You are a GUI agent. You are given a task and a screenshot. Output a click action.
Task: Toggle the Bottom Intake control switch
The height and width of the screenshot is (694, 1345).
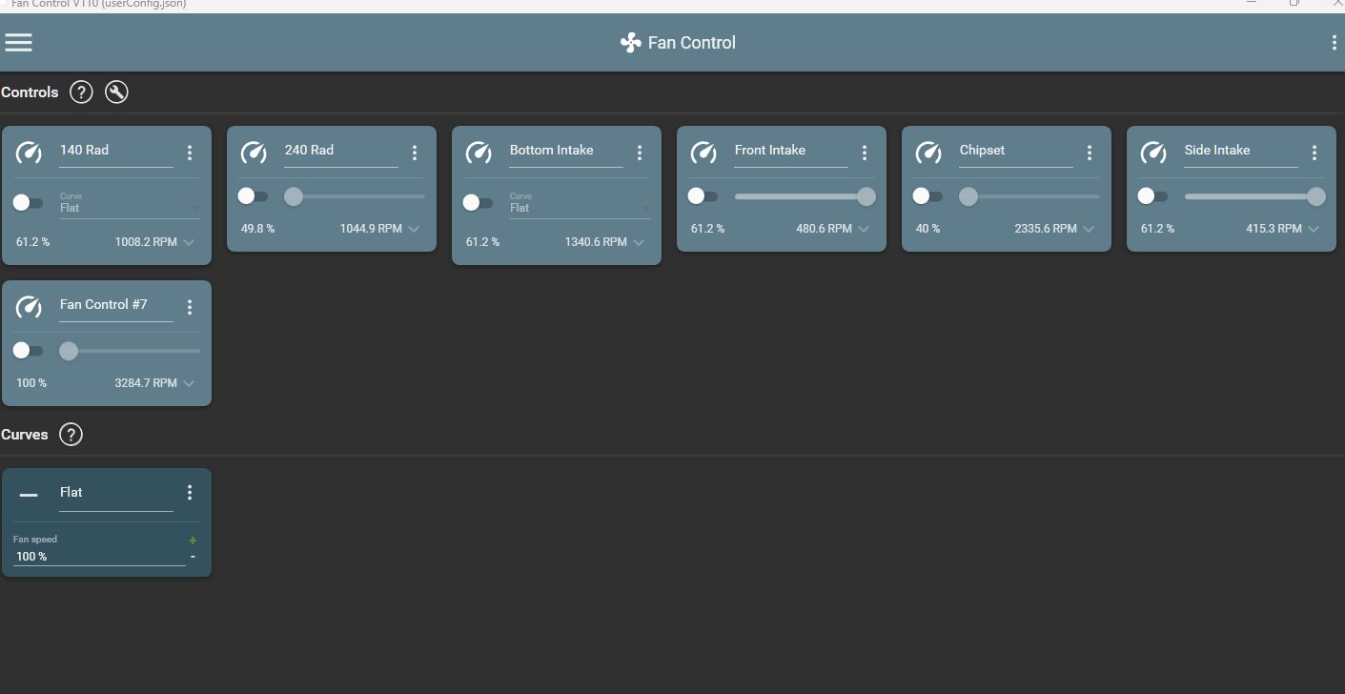pyautogui.click(x=478, y=202)
